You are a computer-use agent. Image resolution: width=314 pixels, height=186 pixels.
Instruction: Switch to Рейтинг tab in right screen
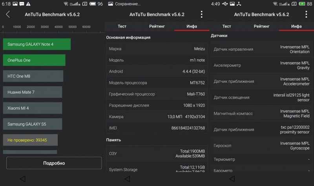[261, 26]
